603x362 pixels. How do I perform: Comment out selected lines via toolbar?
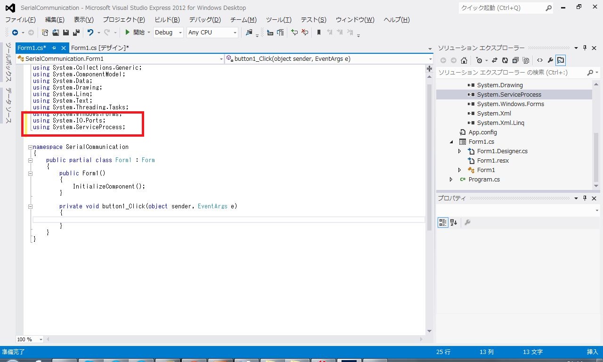pyautogui.click(x=294, y=33)
